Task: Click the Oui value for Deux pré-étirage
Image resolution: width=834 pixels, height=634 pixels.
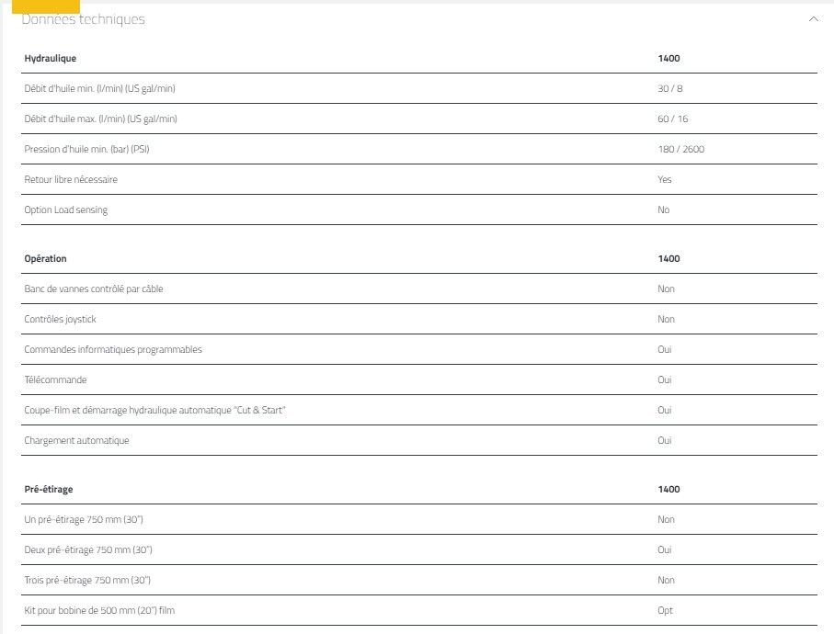Action: pos(665,549)
